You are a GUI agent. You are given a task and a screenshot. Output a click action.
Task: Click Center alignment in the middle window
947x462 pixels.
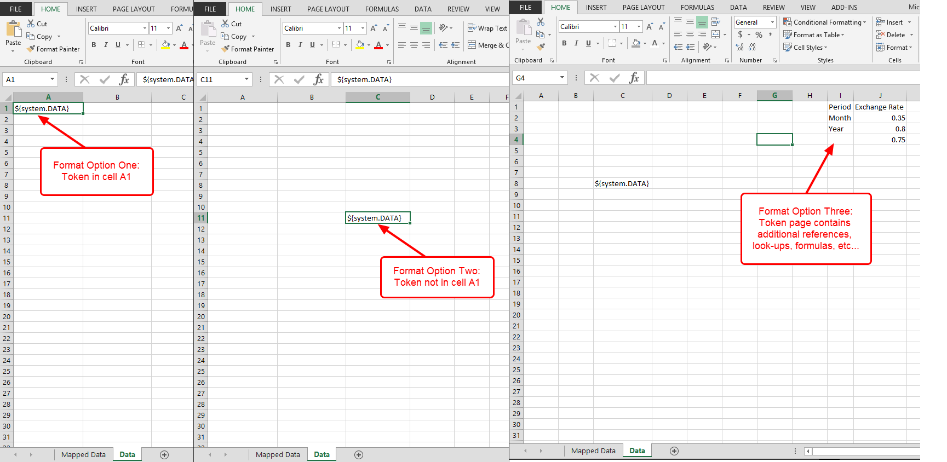pos(414,45)
